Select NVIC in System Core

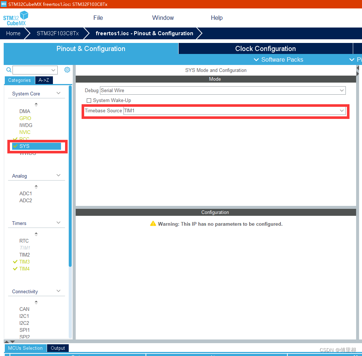coord(25,132)
